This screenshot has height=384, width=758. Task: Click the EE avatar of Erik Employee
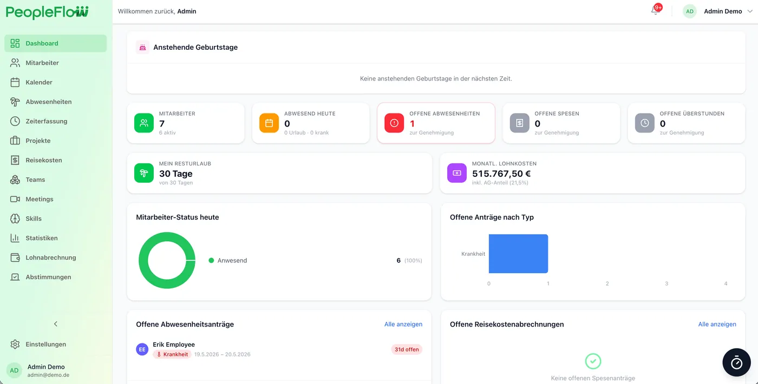[x=142, y=349]
